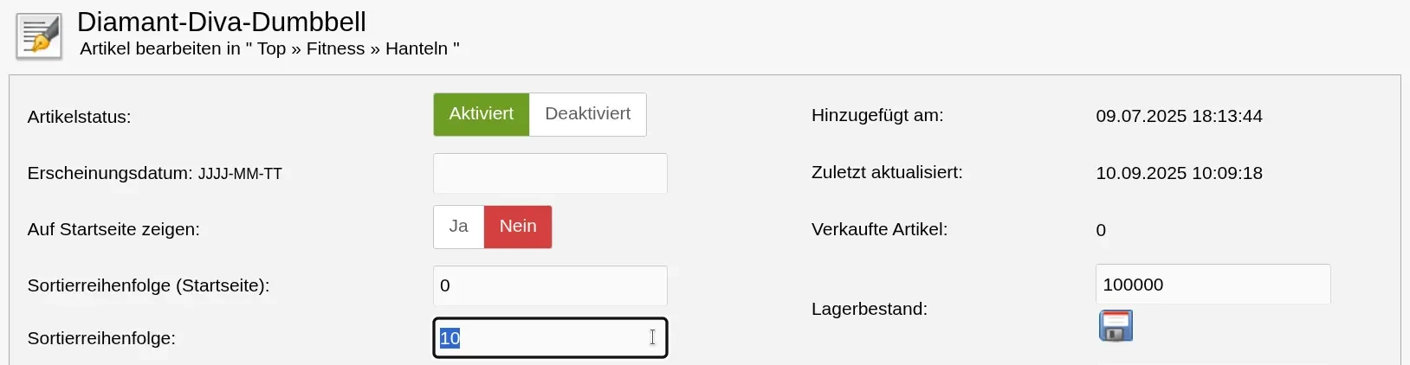Viewport: 1410px width, 365px height.
Task: Click the Lagerbestand label
Action: pos(869,309)
